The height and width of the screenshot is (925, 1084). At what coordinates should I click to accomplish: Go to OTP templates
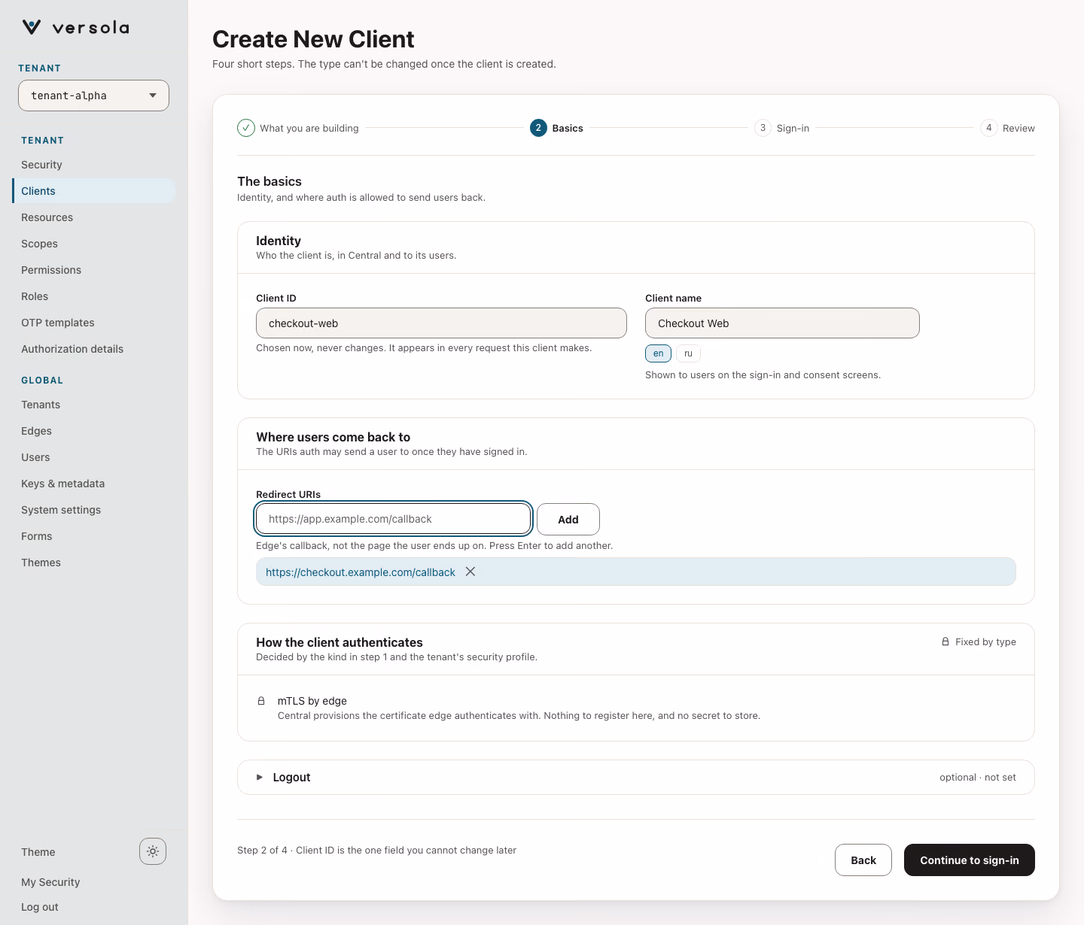click(x=94, y=323)
